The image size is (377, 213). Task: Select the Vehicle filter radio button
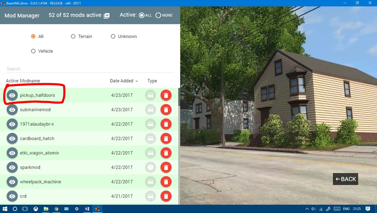click(x=33, y=51)
